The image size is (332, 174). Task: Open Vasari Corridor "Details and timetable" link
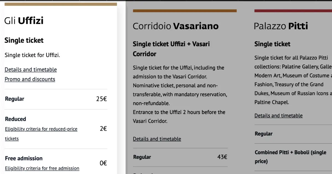[x=157, y=139]
